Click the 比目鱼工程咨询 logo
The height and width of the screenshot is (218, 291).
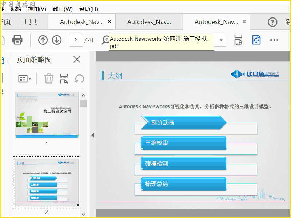(x=255, y=74)
